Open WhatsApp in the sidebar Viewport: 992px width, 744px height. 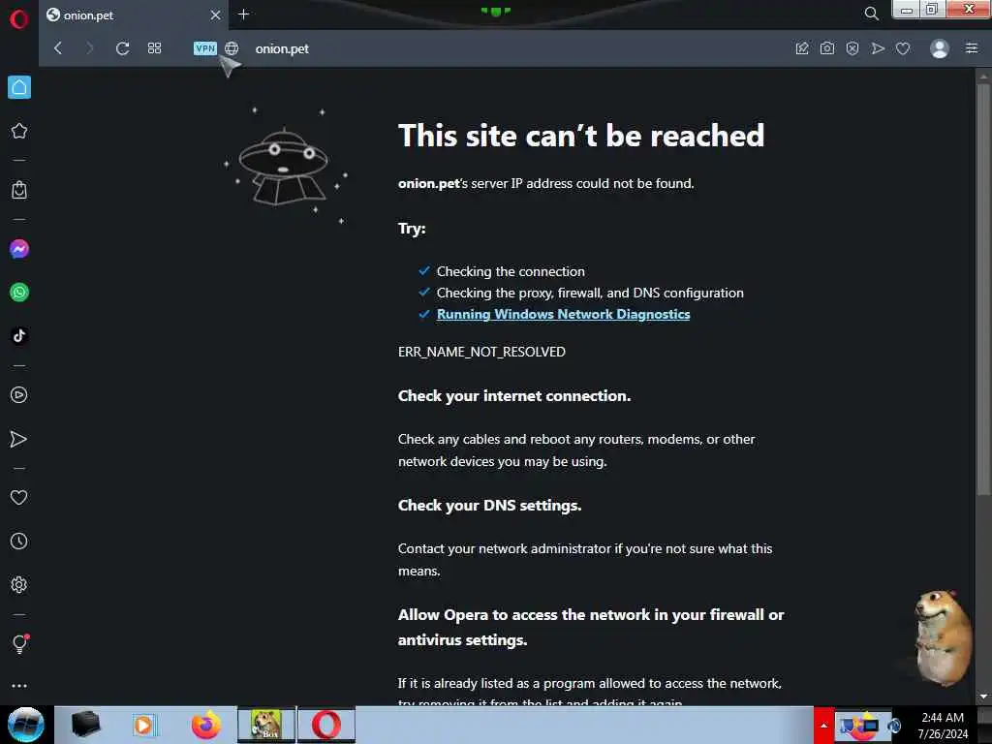19,293
